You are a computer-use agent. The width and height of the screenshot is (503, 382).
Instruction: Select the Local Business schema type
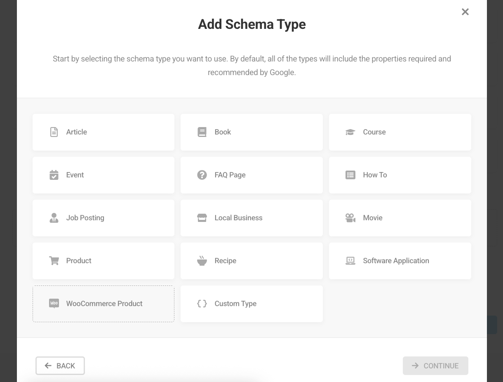[x=251, y=218]
